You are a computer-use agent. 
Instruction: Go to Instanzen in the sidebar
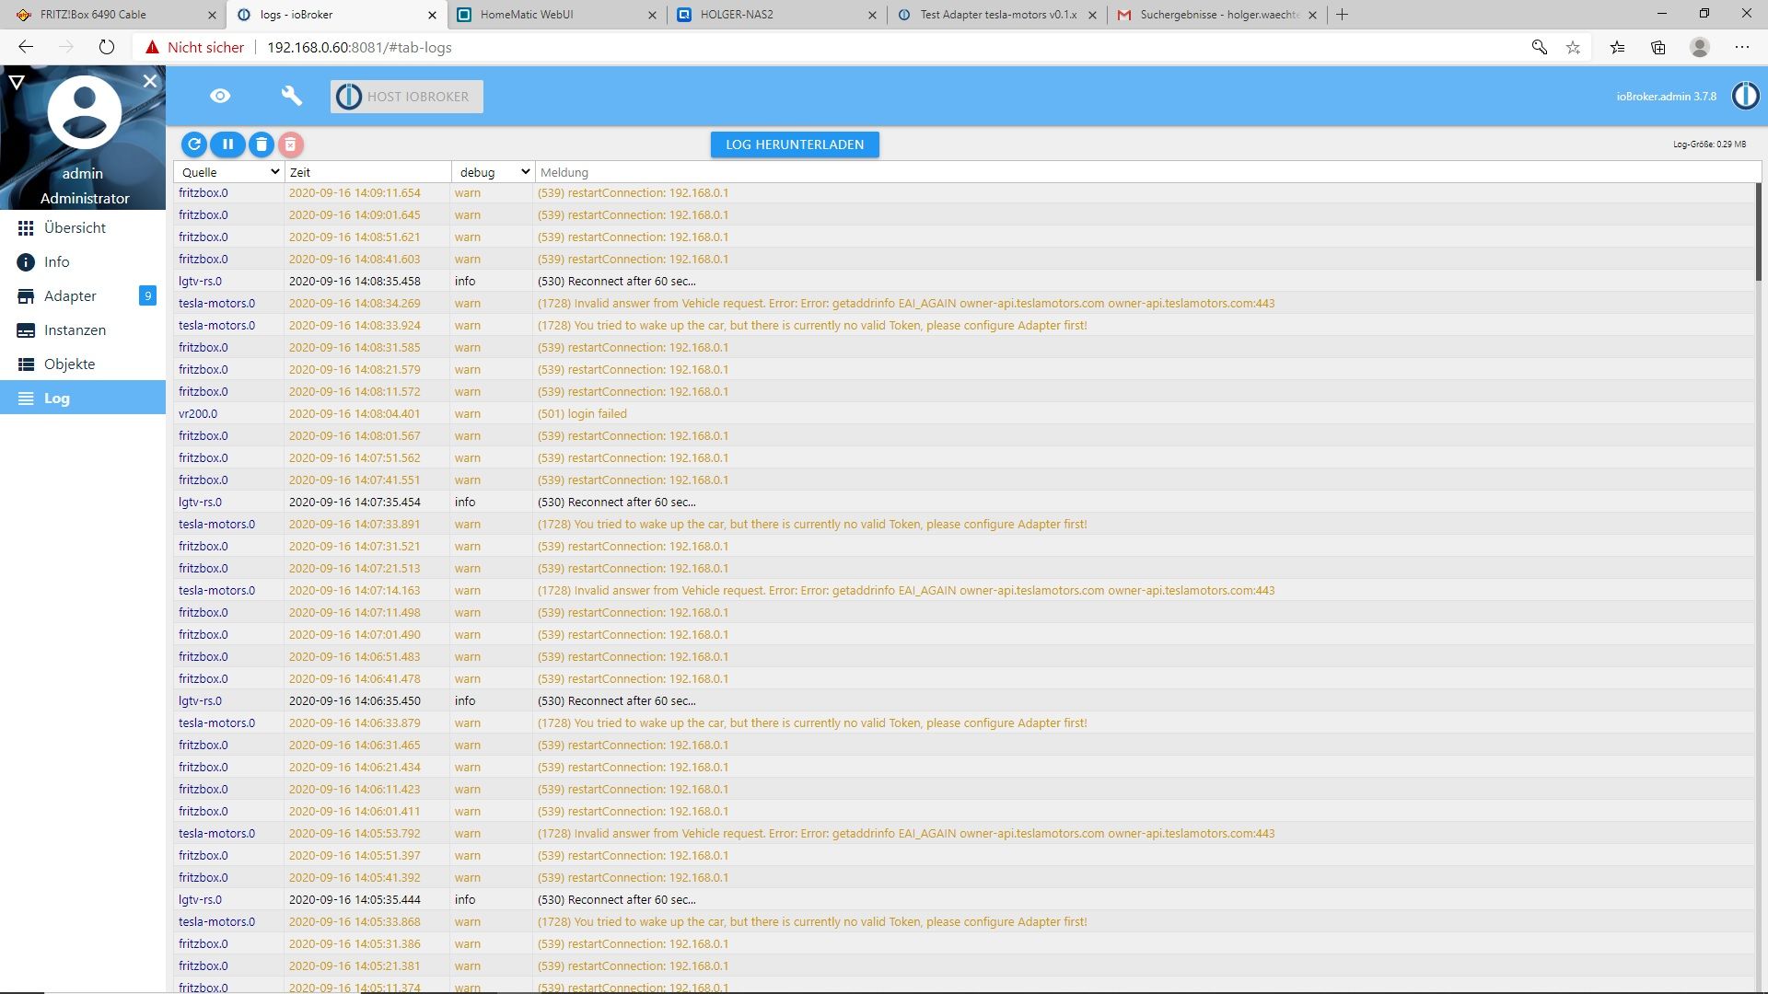coord(75,330)
